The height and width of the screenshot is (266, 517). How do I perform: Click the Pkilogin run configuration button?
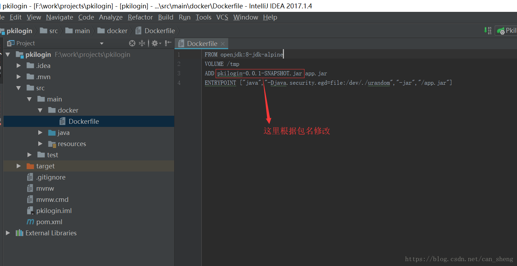(x=509, y=30)
